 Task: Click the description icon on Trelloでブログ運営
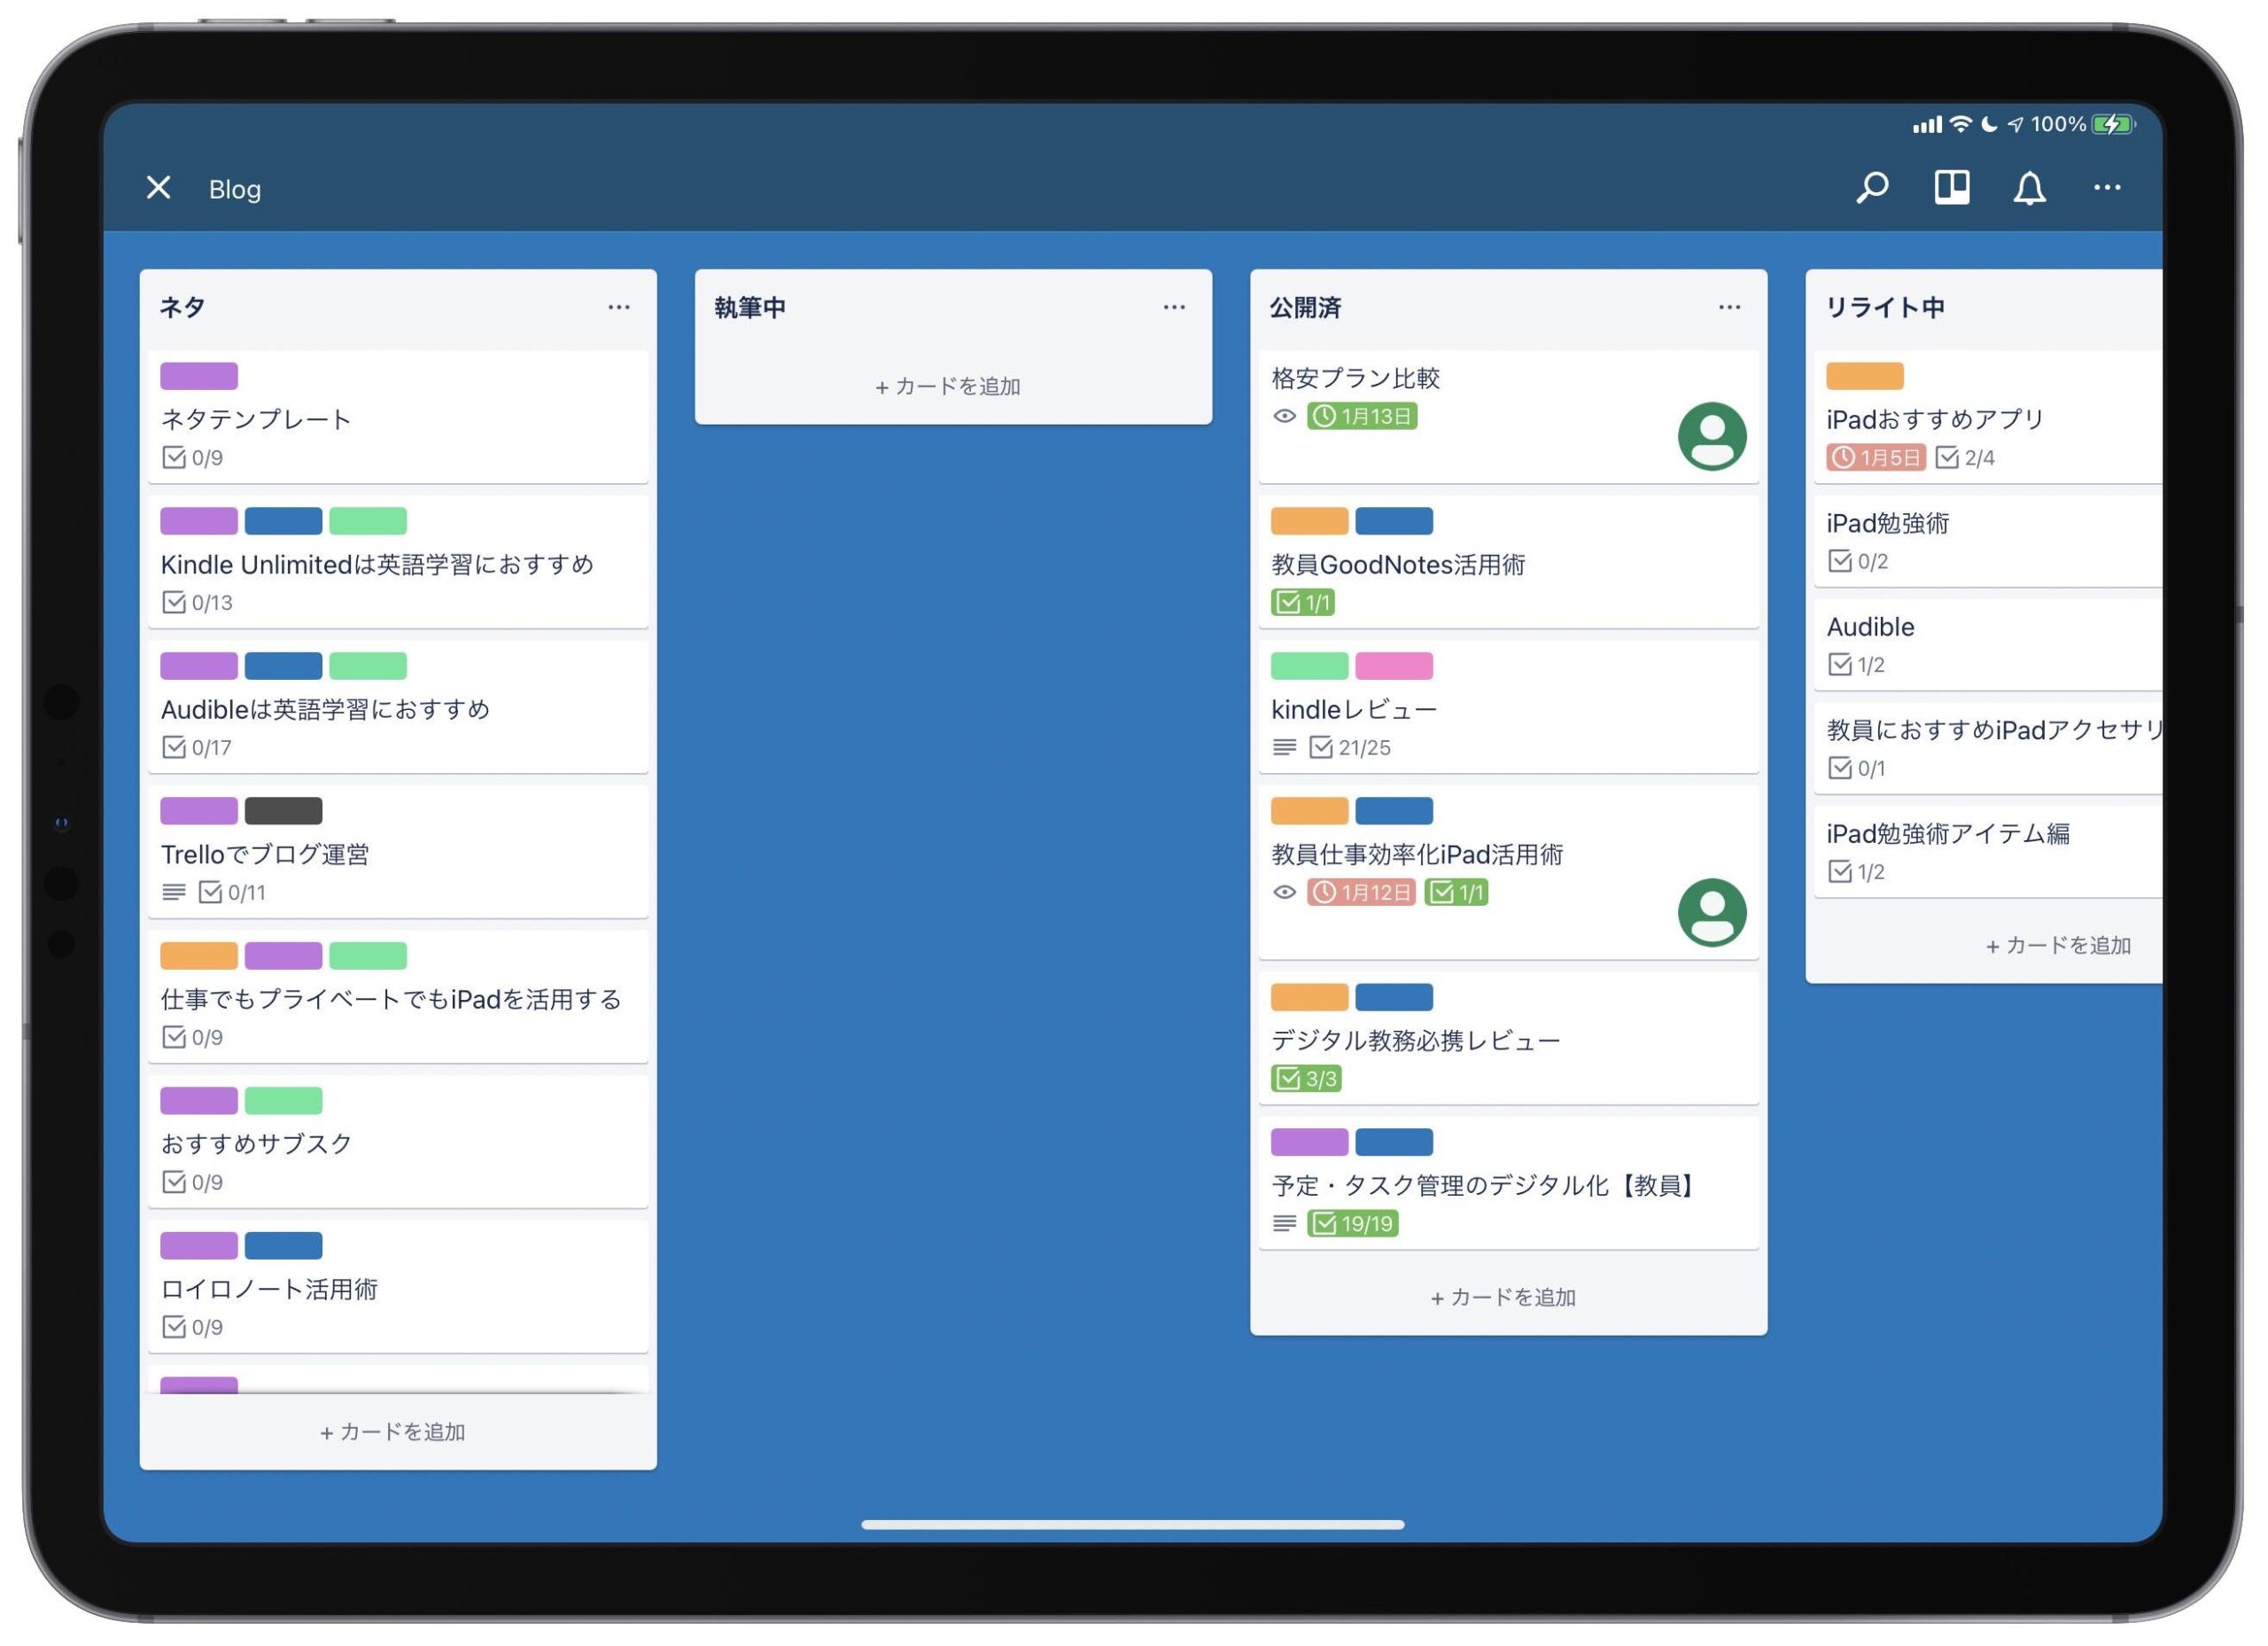click(174, 893)
